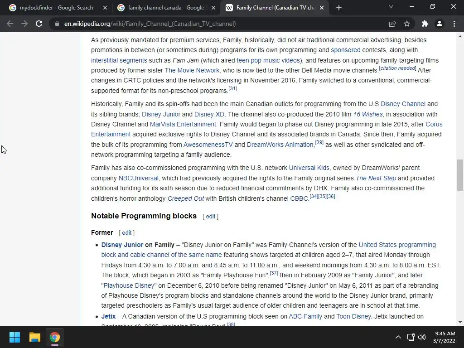This screenshot has height=348, width=464.
Task: Open NBCUniversal link
Action: point(139,178)
